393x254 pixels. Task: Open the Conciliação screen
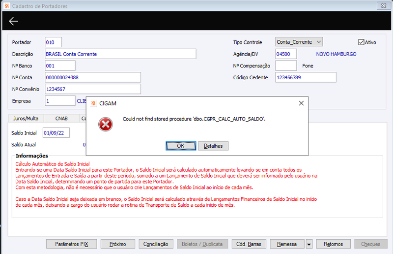pos(156,244)
